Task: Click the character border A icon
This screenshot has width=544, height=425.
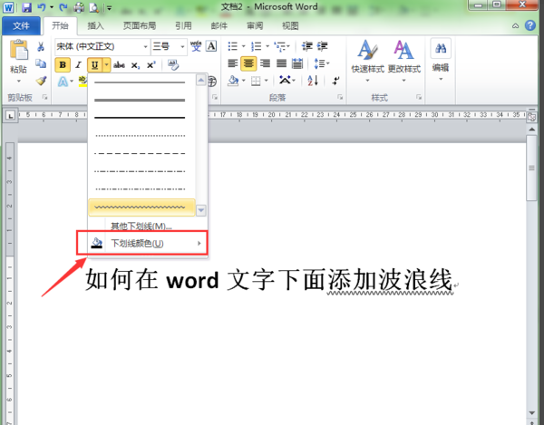Action: click(x=211, y=46)
